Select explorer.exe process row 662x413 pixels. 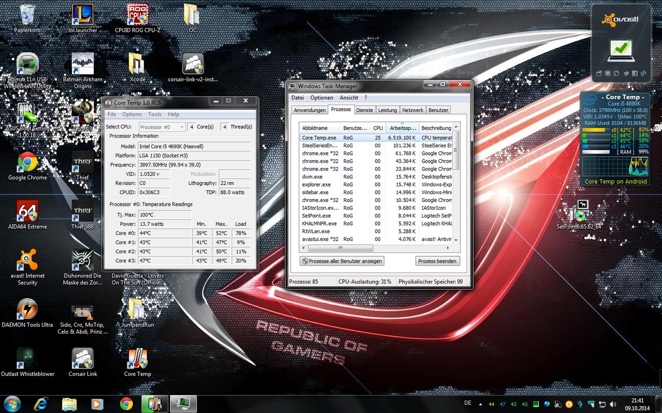tap(376, 185)
